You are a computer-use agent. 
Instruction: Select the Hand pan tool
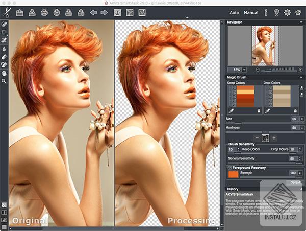point(4,73)
